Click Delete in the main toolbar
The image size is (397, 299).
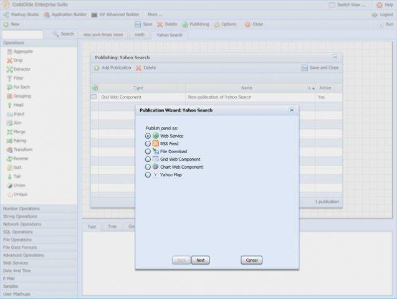point(167,24)
